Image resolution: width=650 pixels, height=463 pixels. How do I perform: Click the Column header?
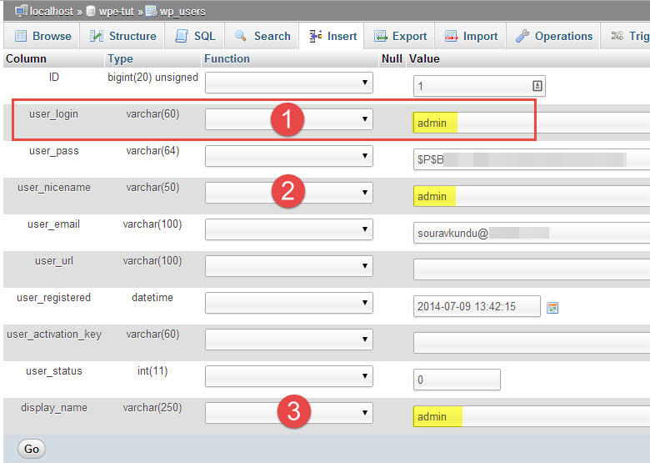point(26,59)
